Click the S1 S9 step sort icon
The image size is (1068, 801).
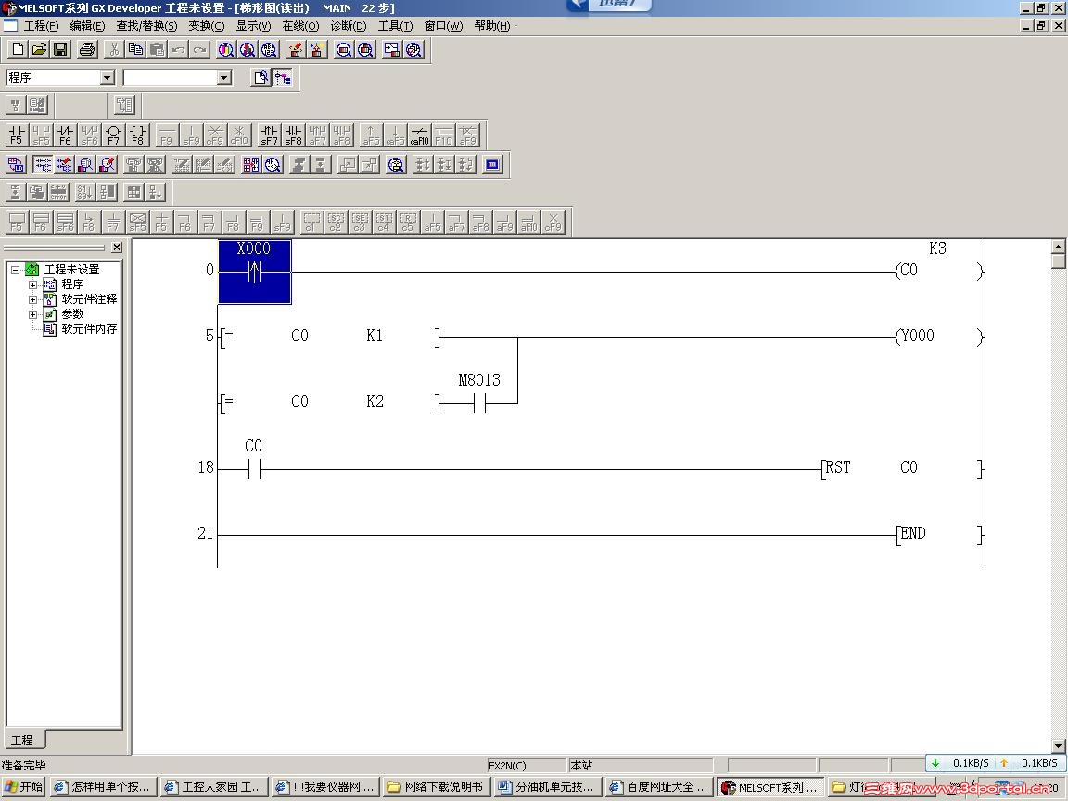tap(85, 193)
